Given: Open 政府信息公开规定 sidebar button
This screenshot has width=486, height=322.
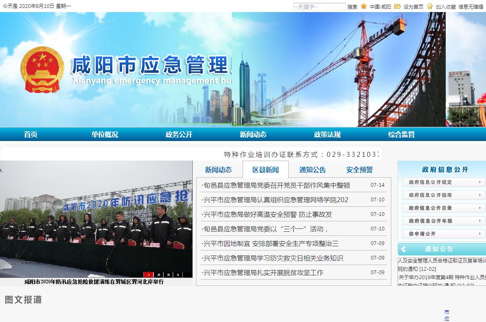Looking at the screenshot, I should point(444,182).
